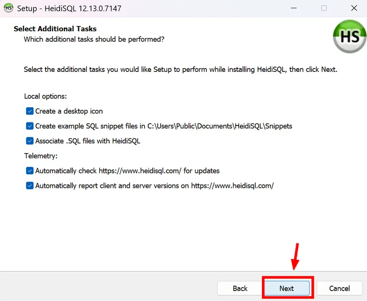Minimize the Setup window
Image resolution: width=367 pixels, height=301 pixels.
(294, 8)
